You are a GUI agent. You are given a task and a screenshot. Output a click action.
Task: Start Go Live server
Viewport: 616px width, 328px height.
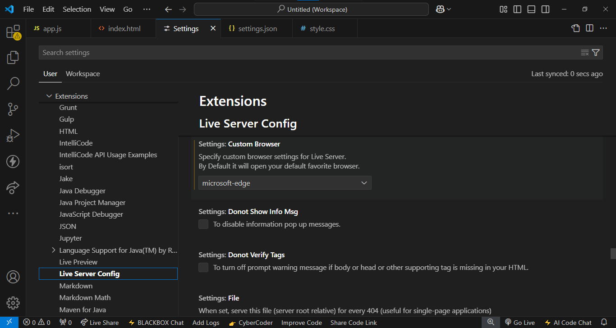[519, 323]
